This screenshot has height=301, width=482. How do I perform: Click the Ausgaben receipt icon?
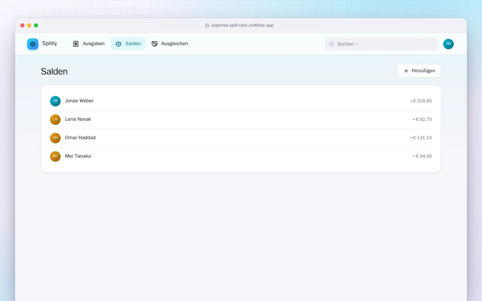pyautogui.click(x=76, y=44)
